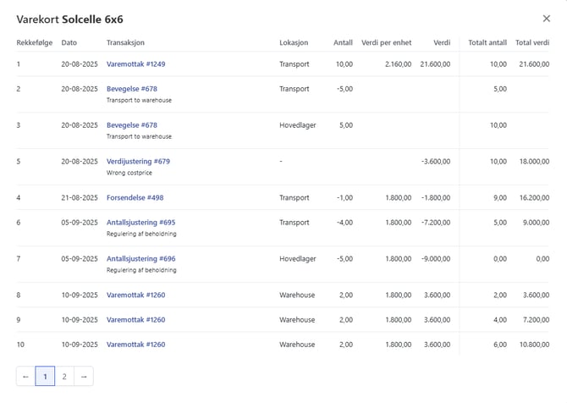Close the Varekort Solcelle 6x6 dialog
The image size is (567, 403).
(x=546, y=18)
